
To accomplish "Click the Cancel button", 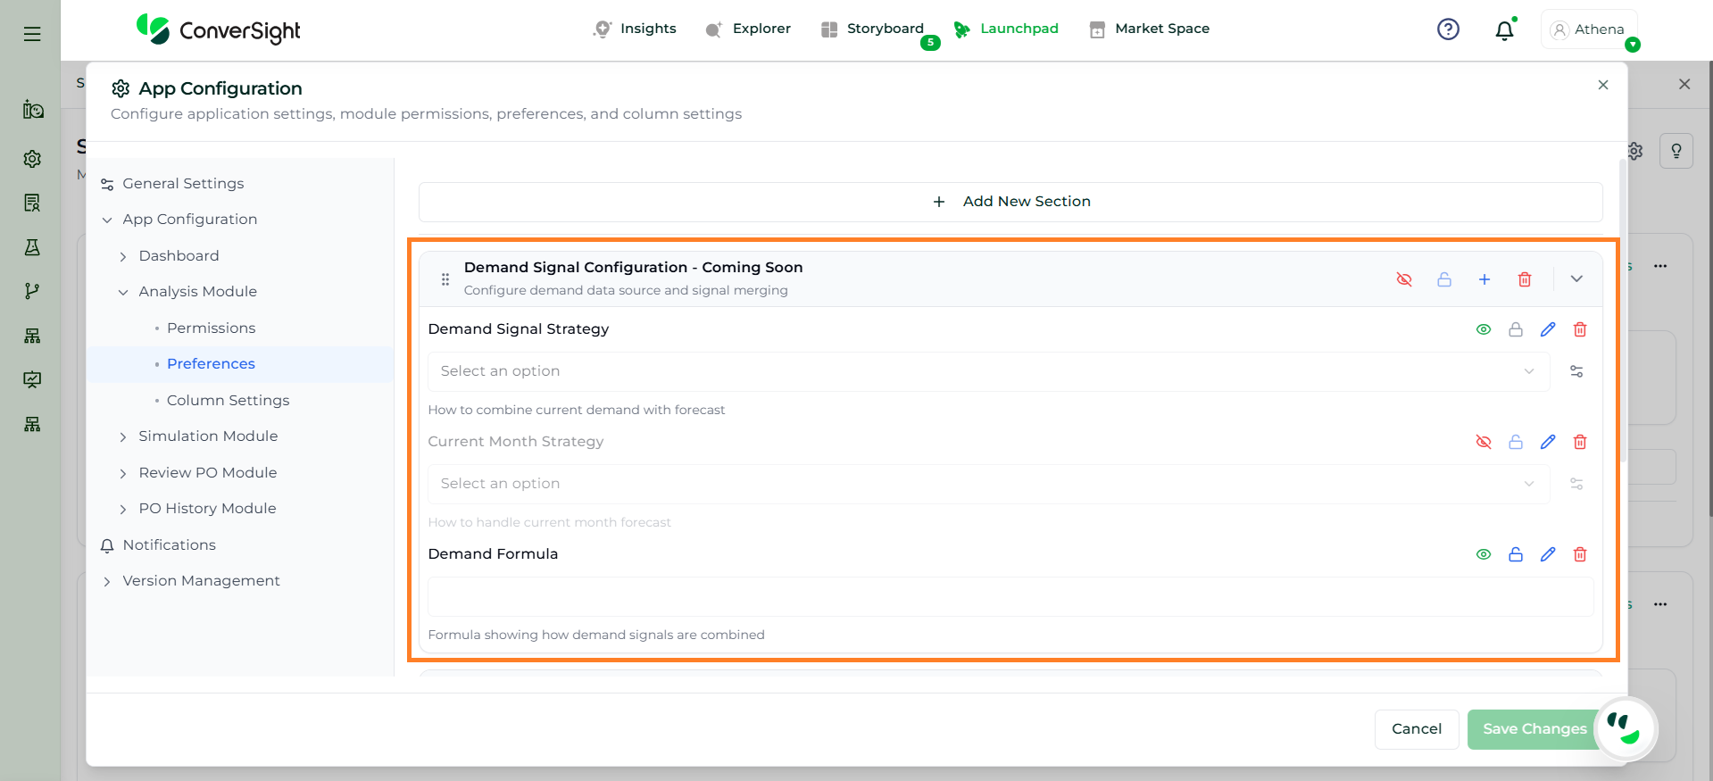I will (1416, 729).
